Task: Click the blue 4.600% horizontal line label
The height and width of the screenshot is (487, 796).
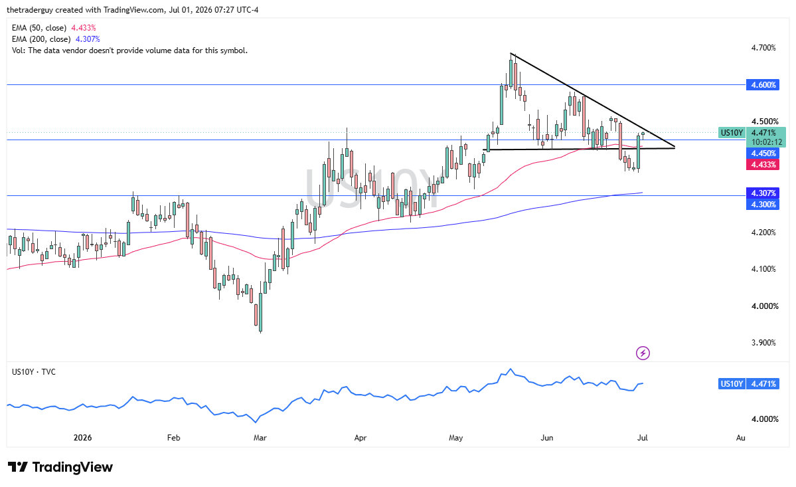Action: [762, 85]
